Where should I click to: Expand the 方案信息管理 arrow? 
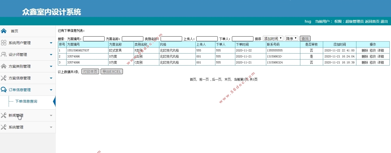coord(51,78)
